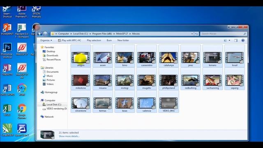
Task: Change the view icon in toolbar
Action: tap(225, 40)
